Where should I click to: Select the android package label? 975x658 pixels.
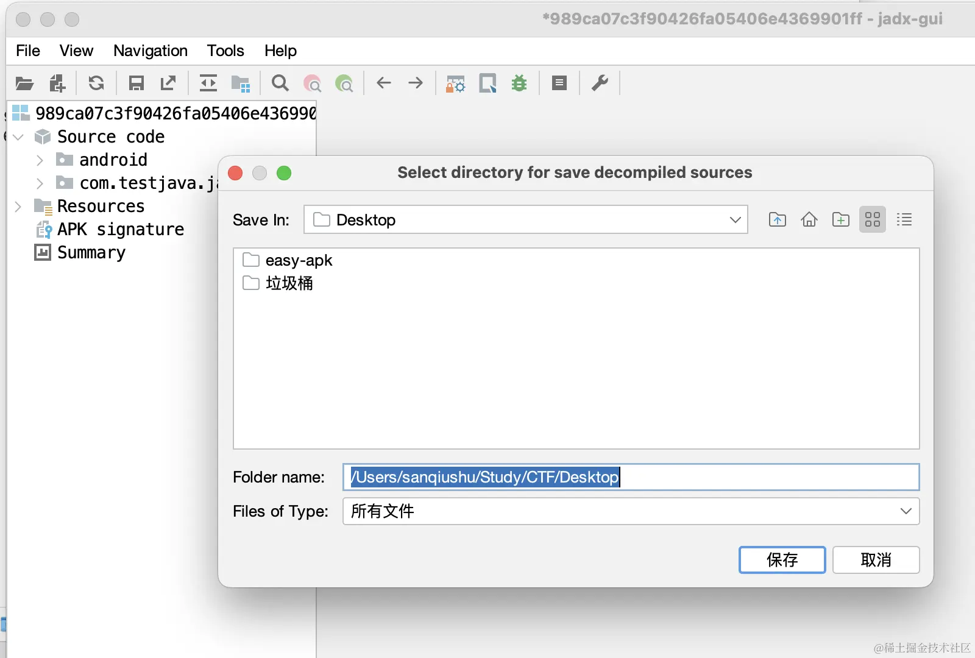pyautogui.click(x=113, y=160)
